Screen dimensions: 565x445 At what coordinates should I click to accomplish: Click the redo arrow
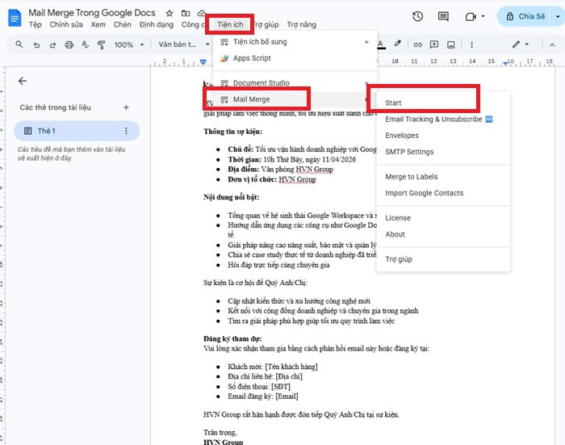[52, 44]
